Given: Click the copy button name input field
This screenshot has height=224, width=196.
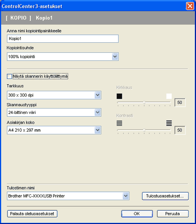Looking at the screenshot, I should [x=63, y=38].
